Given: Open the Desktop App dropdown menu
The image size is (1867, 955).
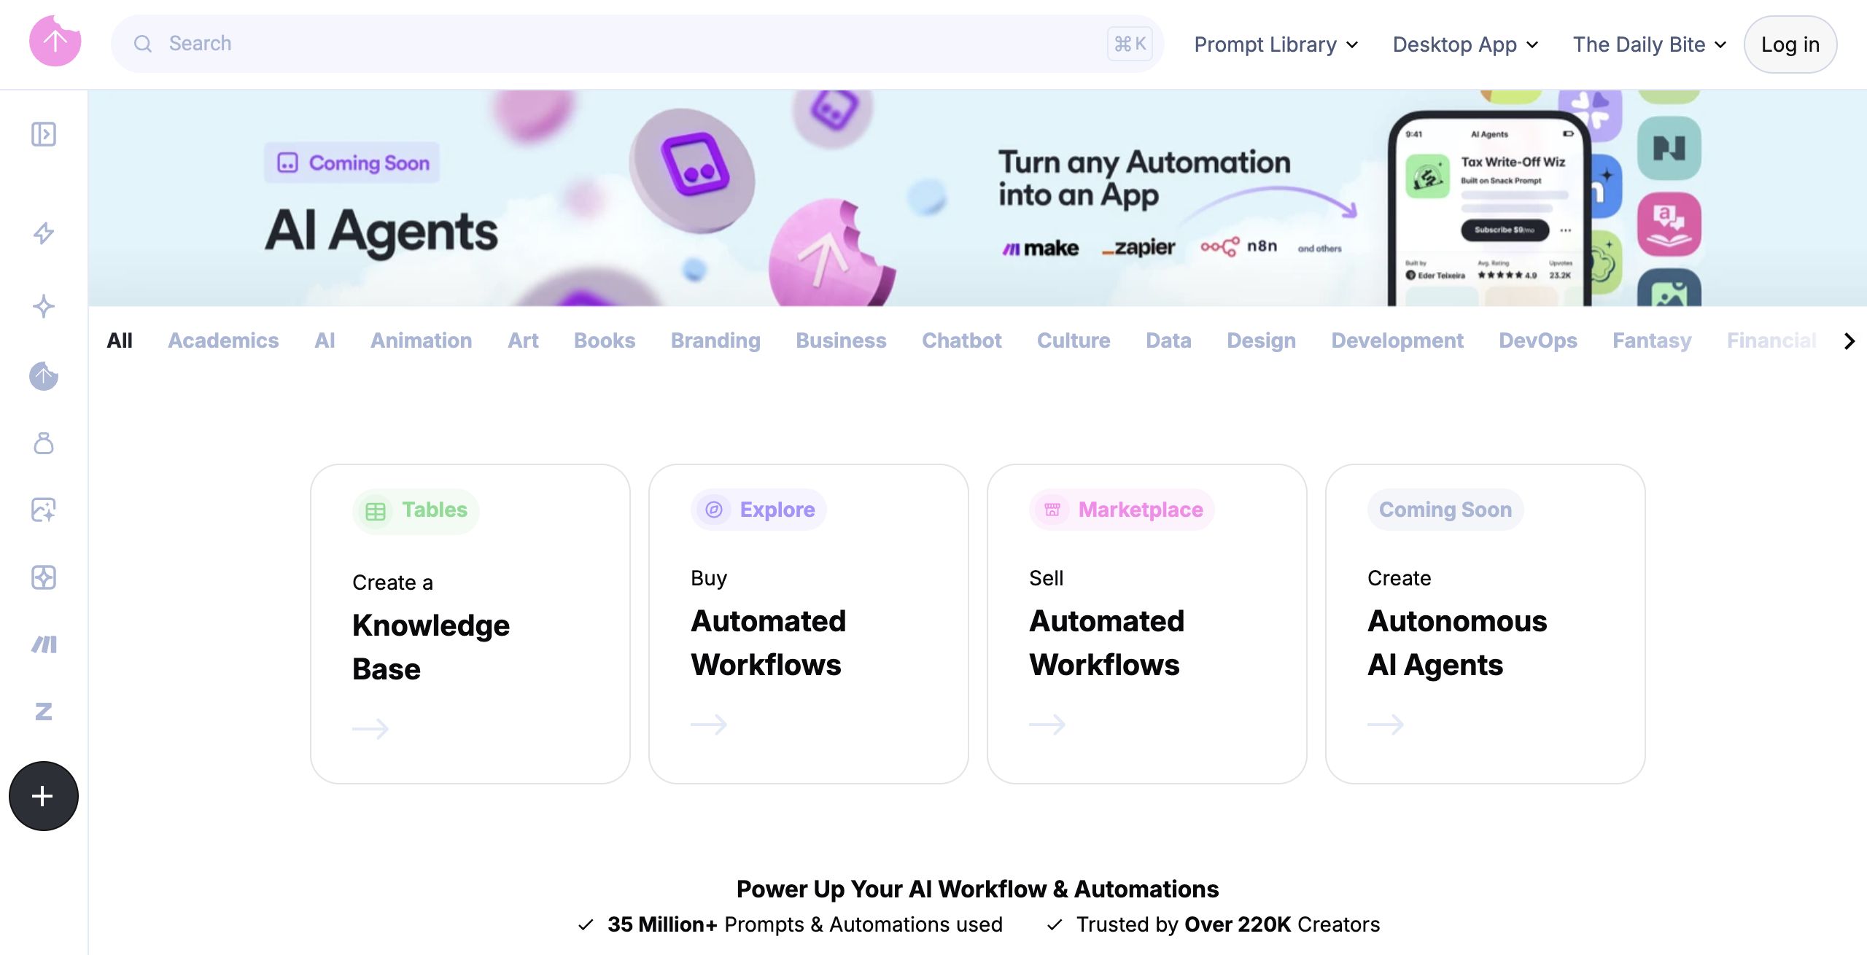Looking at the screenshot, I should tap(1465, 44).
